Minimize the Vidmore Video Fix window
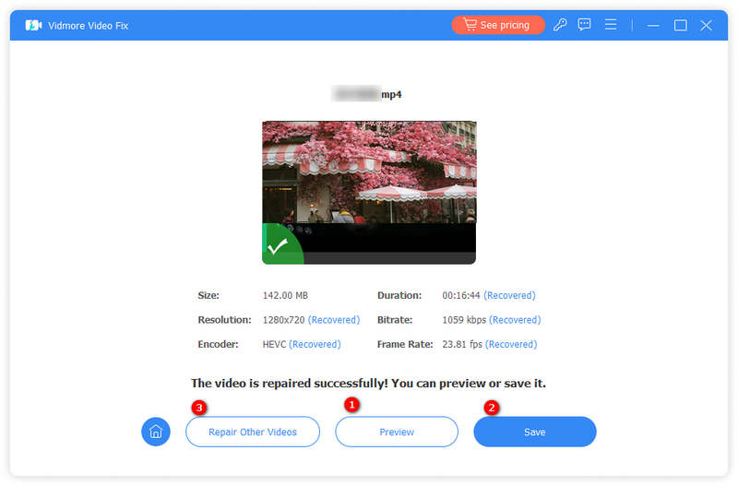Screen dimensions: 738x486 (x=654, y=25)
